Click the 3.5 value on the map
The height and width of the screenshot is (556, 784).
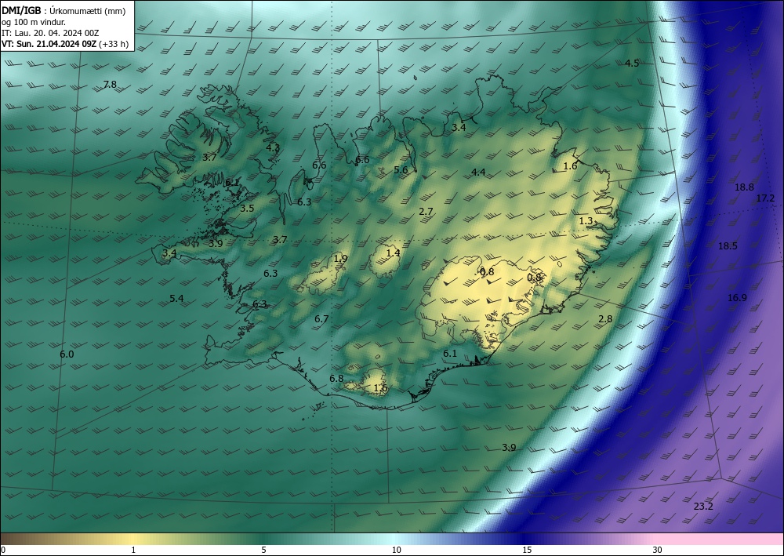[247, 208]
